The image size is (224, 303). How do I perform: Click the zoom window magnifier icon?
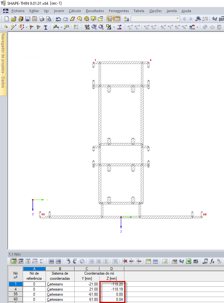tap(94, 27)
